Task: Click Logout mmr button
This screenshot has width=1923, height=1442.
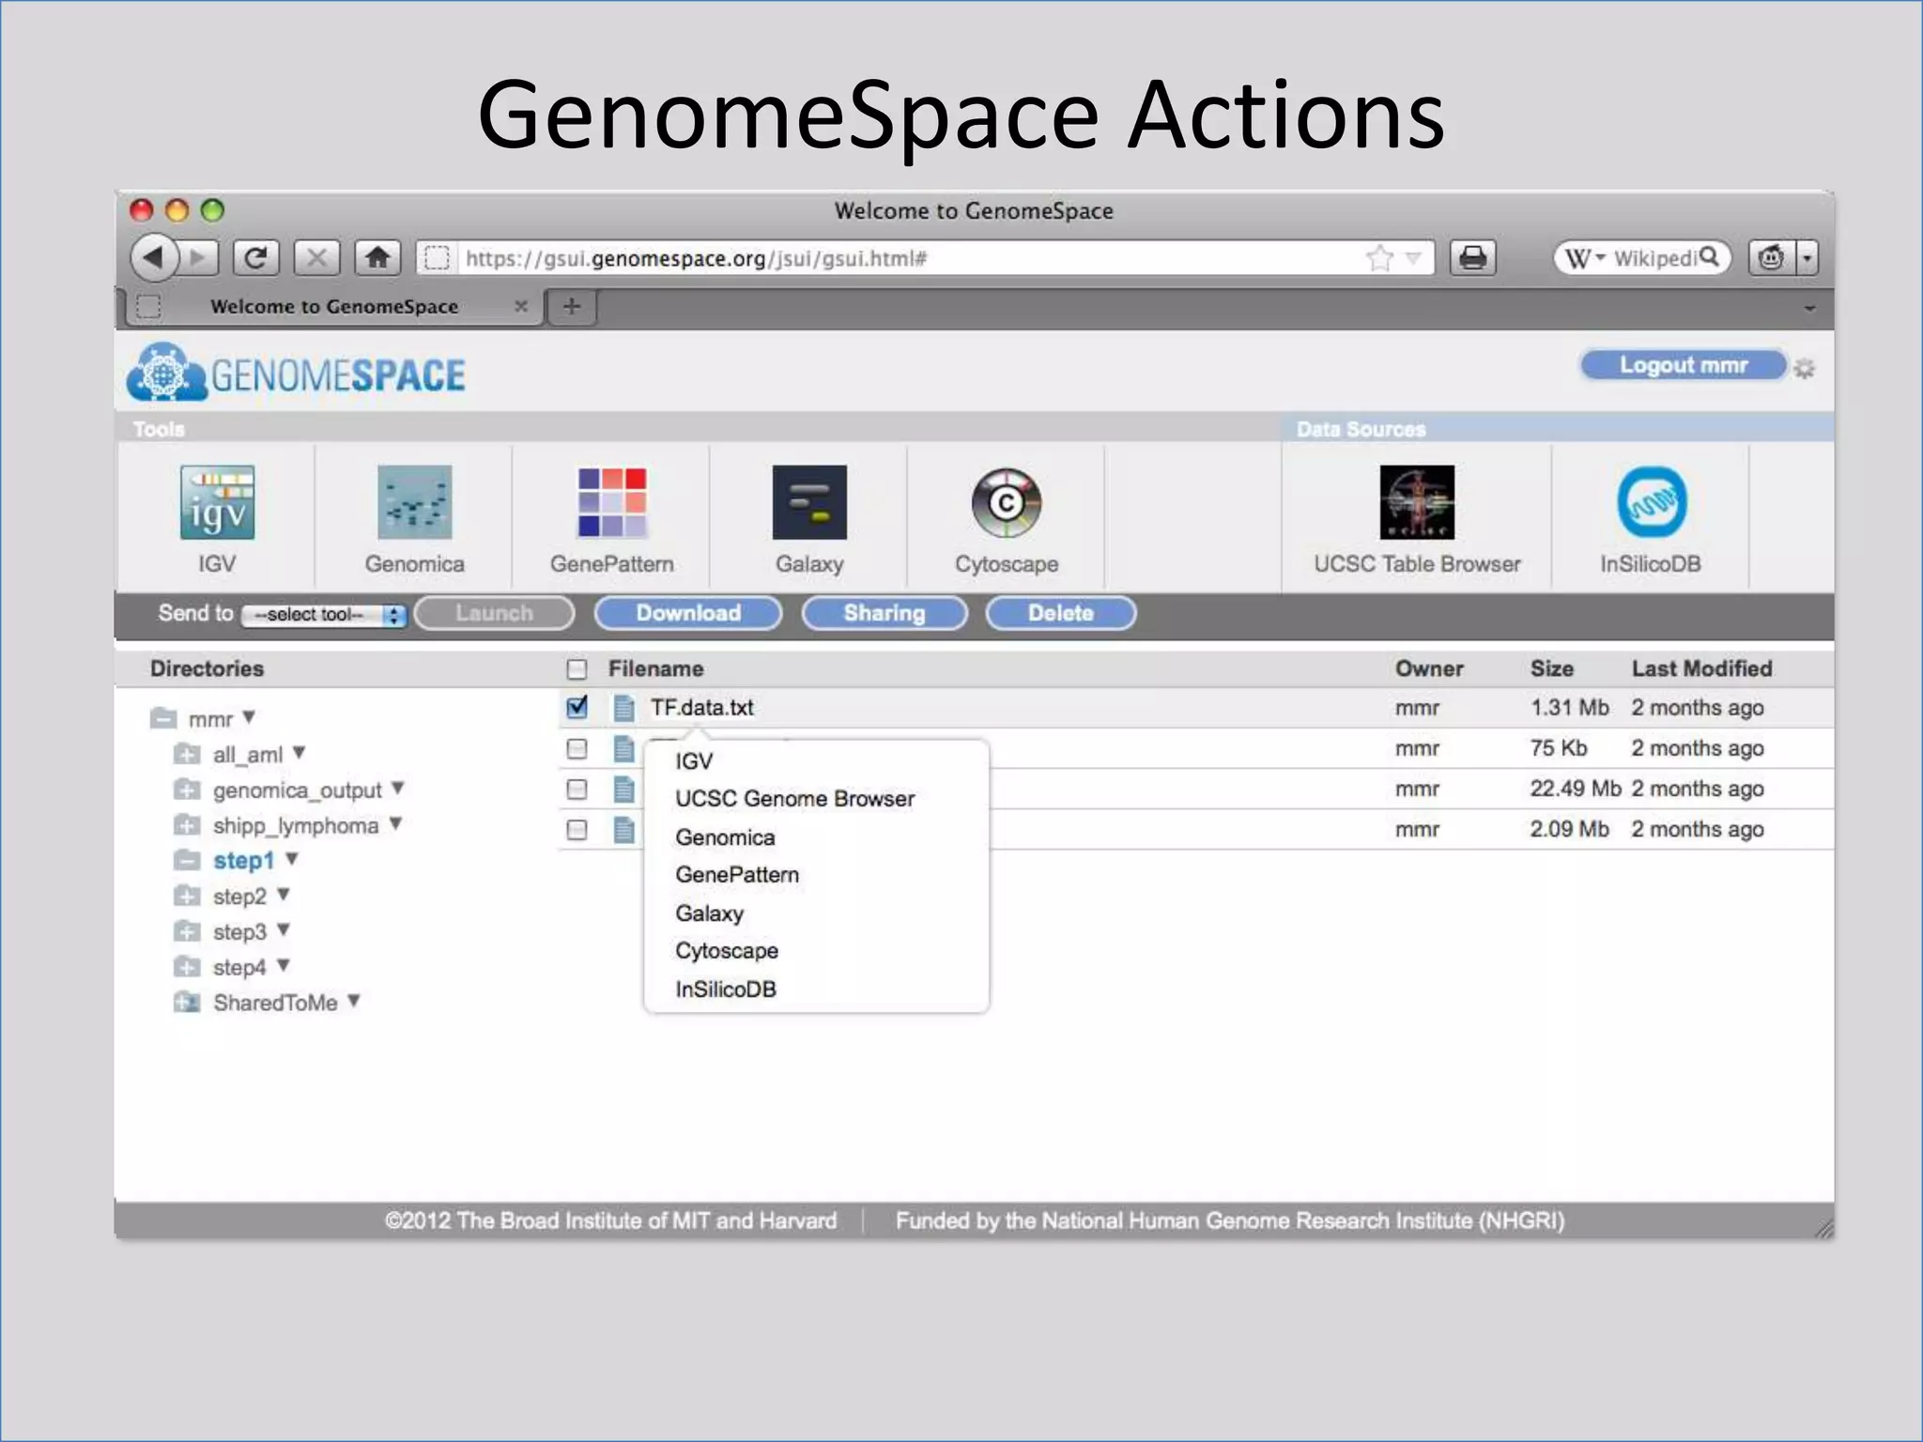Action: point(1684,365)
